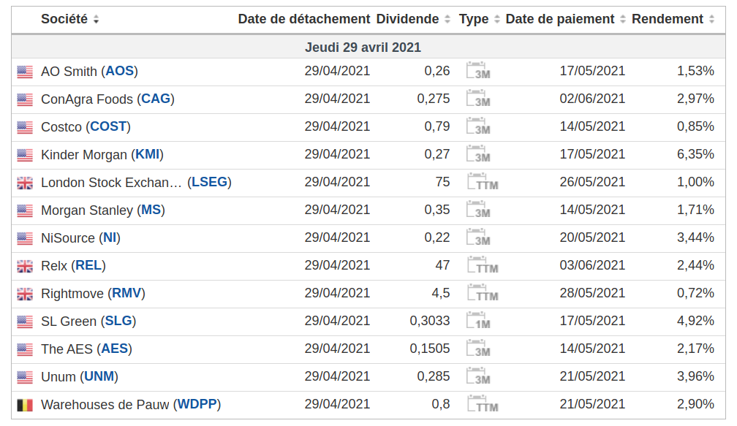Sort by Rendement using its sort arrows
737x426 pixels.
pos(711,19)
